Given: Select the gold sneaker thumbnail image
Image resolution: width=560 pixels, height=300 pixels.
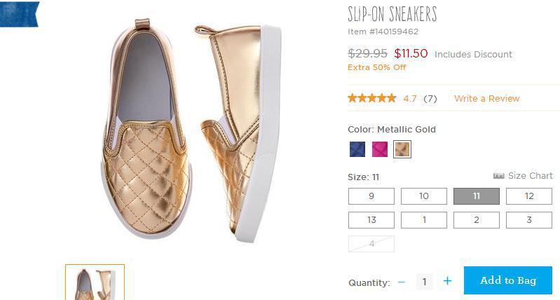Looking at the screenshot, I should pyautogui.click(x=95, y=283).
